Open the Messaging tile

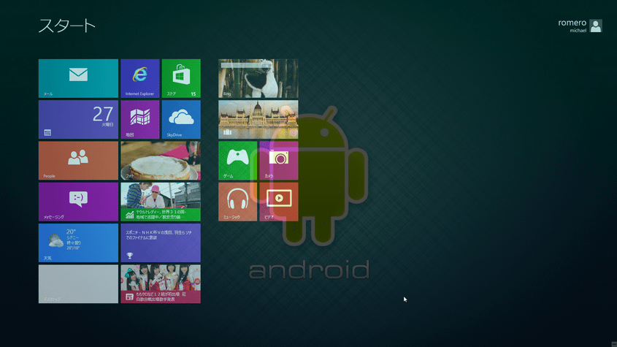click(78, 202)
